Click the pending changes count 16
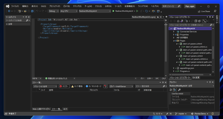This screenshot has height=119, width=223. (x=169, y=114)
